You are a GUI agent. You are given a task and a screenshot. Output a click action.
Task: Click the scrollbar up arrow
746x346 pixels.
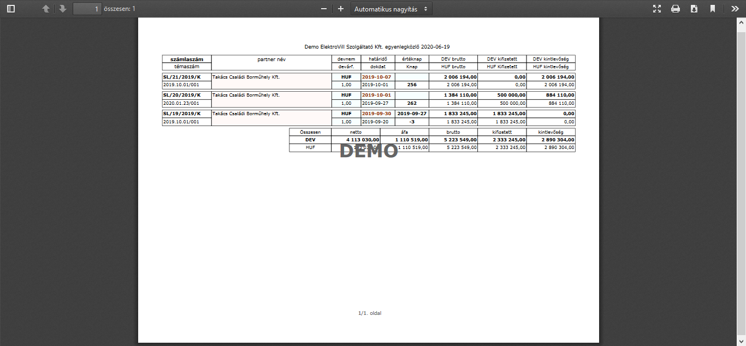741,22
